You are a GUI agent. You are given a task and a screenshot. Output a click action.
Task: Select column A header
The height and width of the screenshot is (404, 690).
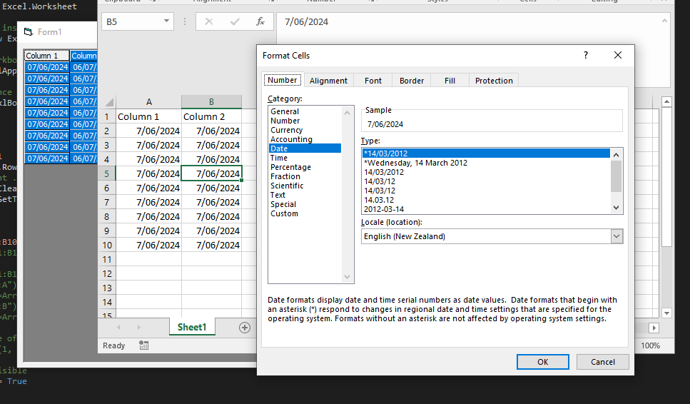pyautogui.click(x=148, y=101)
